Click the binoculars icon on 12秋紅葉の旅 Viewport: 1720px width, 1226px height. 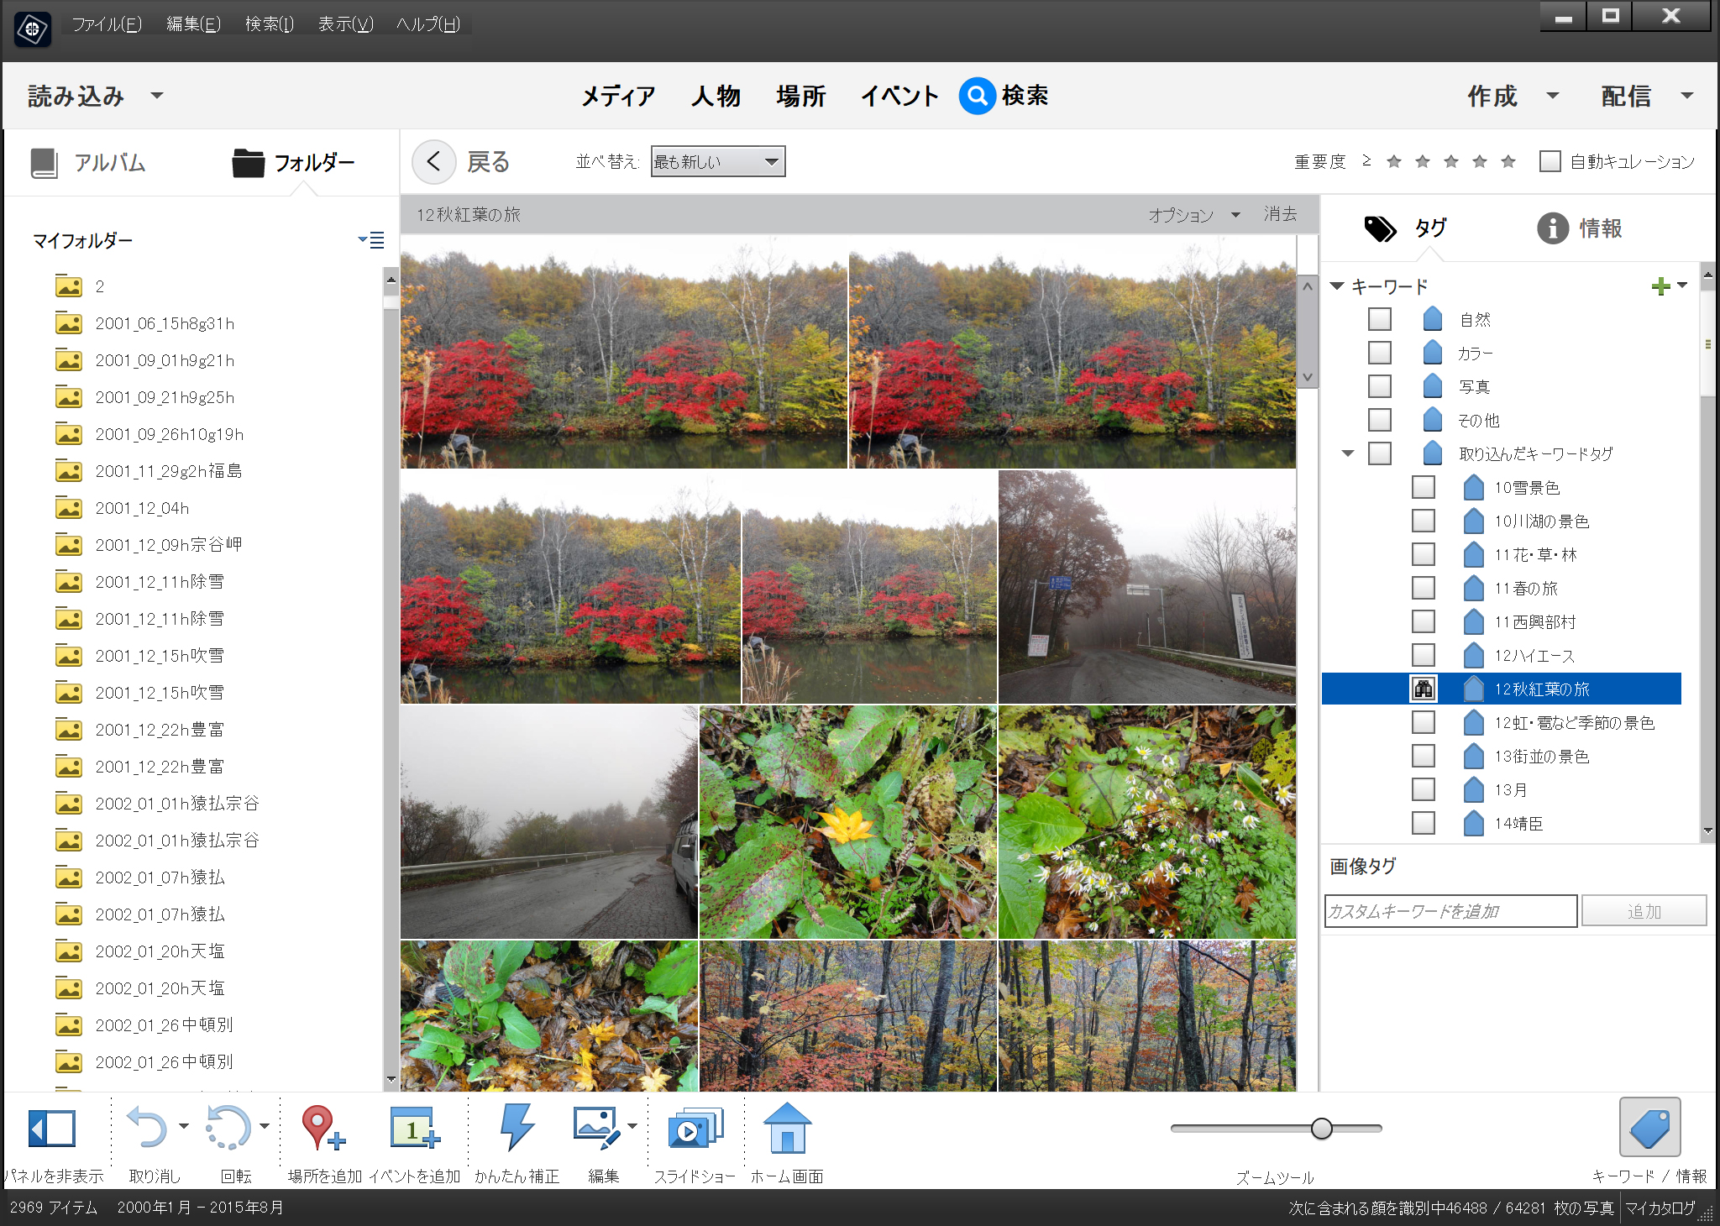(x=1423, y=689)
